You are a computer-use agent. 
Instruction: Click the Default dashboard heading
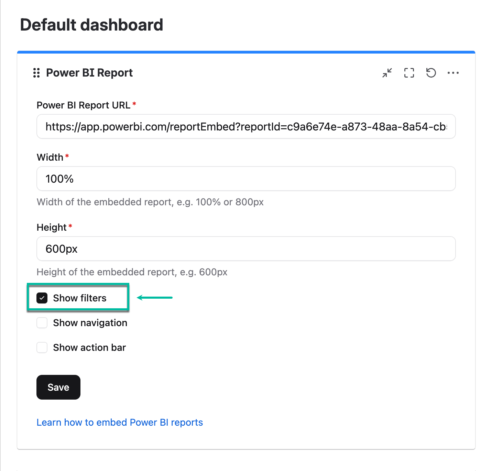click(x=91, y=25)
